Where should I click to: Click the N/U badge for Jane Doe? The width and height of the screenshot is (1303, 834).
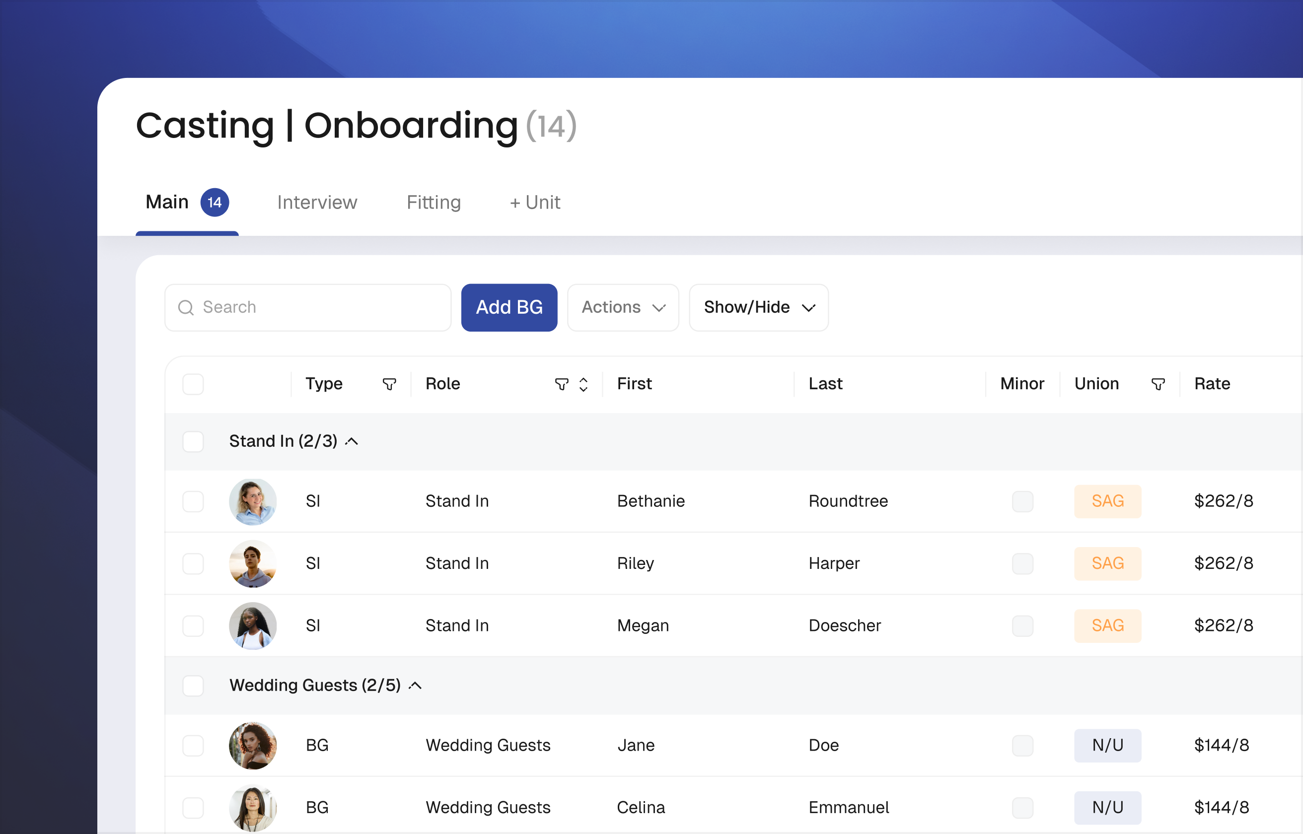click(x=1107, y=745)
